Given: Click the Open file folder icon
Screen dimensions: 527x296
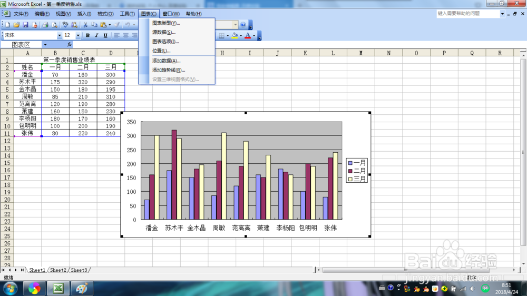Looking at the screenshot, I should tap(16, 25).
